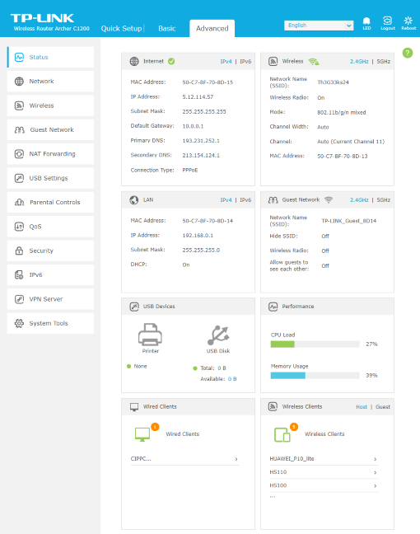Click the PPPoE connection type value
Screen dimensions: 420x534
(x=190, y=170)
